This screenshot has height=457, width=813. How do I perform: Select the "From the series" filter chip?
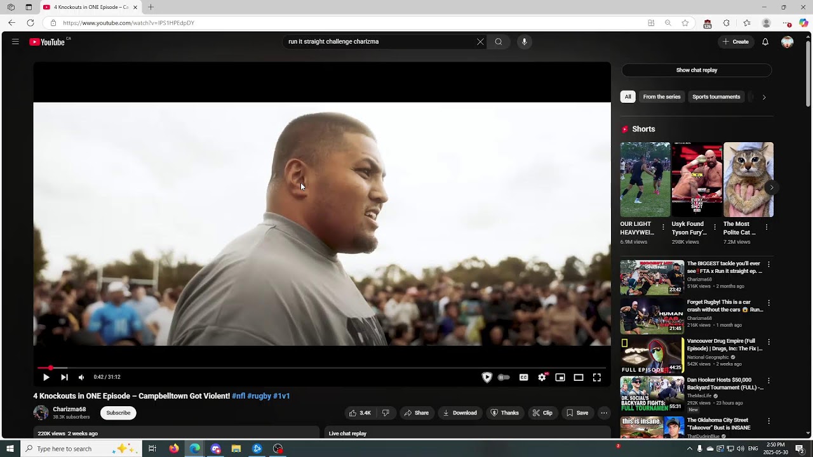point(661,97)
